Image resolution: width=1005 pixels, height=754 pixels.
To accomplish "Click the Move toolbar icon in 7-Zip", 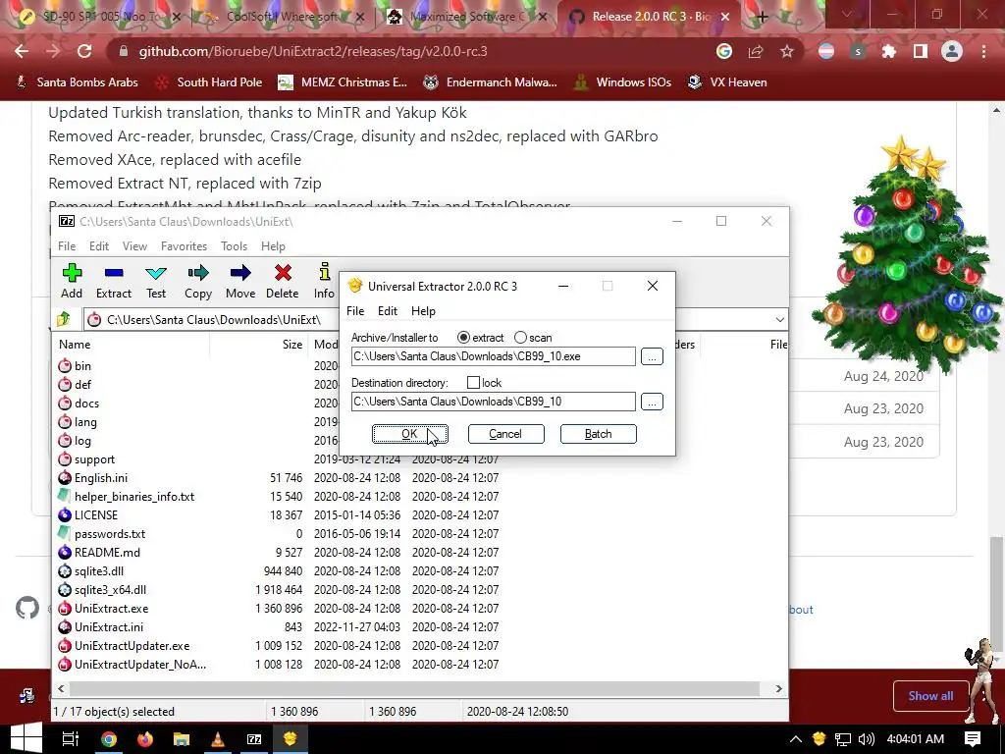I will [240, 281].
